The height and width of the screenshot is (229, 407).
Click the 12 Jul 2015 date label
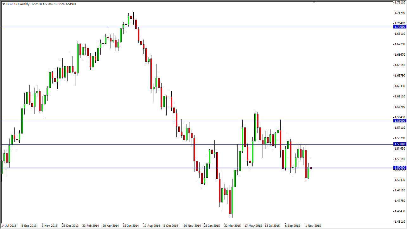(273, 226)
